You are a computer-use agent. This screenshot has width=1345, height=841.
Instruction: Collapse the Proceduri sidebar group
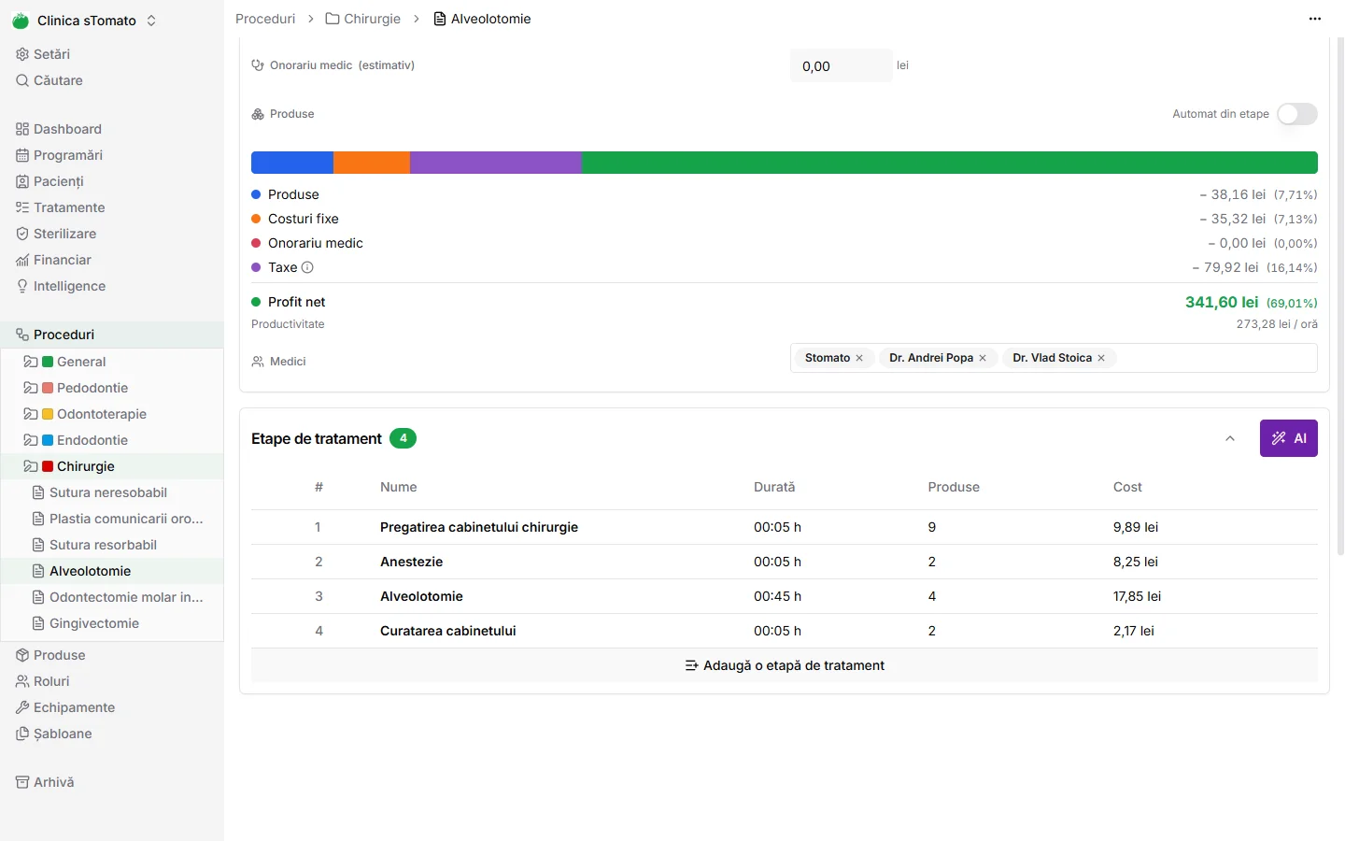tap(112, 335)
